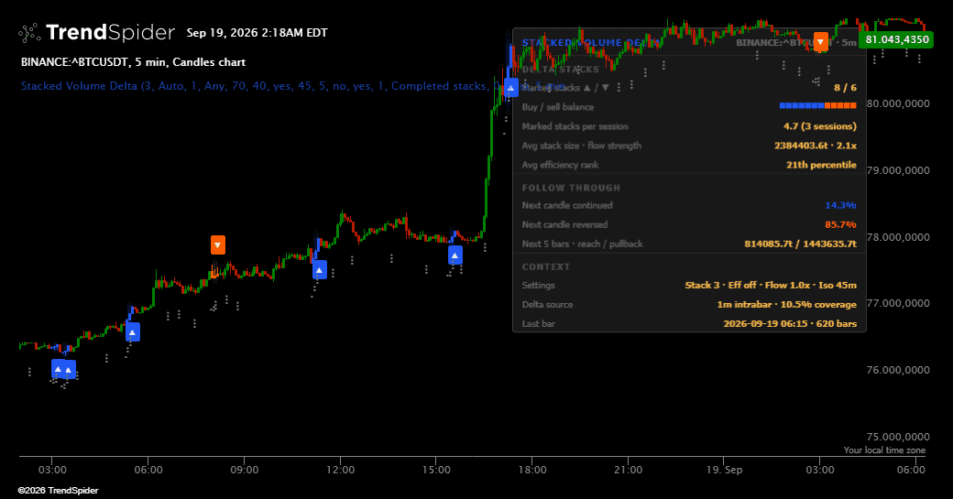This screenshot has width=953, height=499.
Task: Click the 79.000,0000 price axis label
Action: 898,170
